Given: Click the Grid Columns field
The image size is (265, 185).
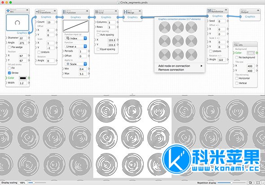Looking at the screenshot, I should tap(111, 23).
